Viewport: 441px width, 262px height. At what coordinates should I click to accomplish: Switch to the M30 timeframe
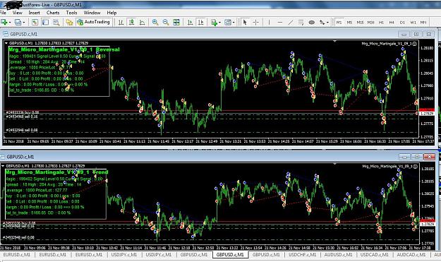pos(370,22)
